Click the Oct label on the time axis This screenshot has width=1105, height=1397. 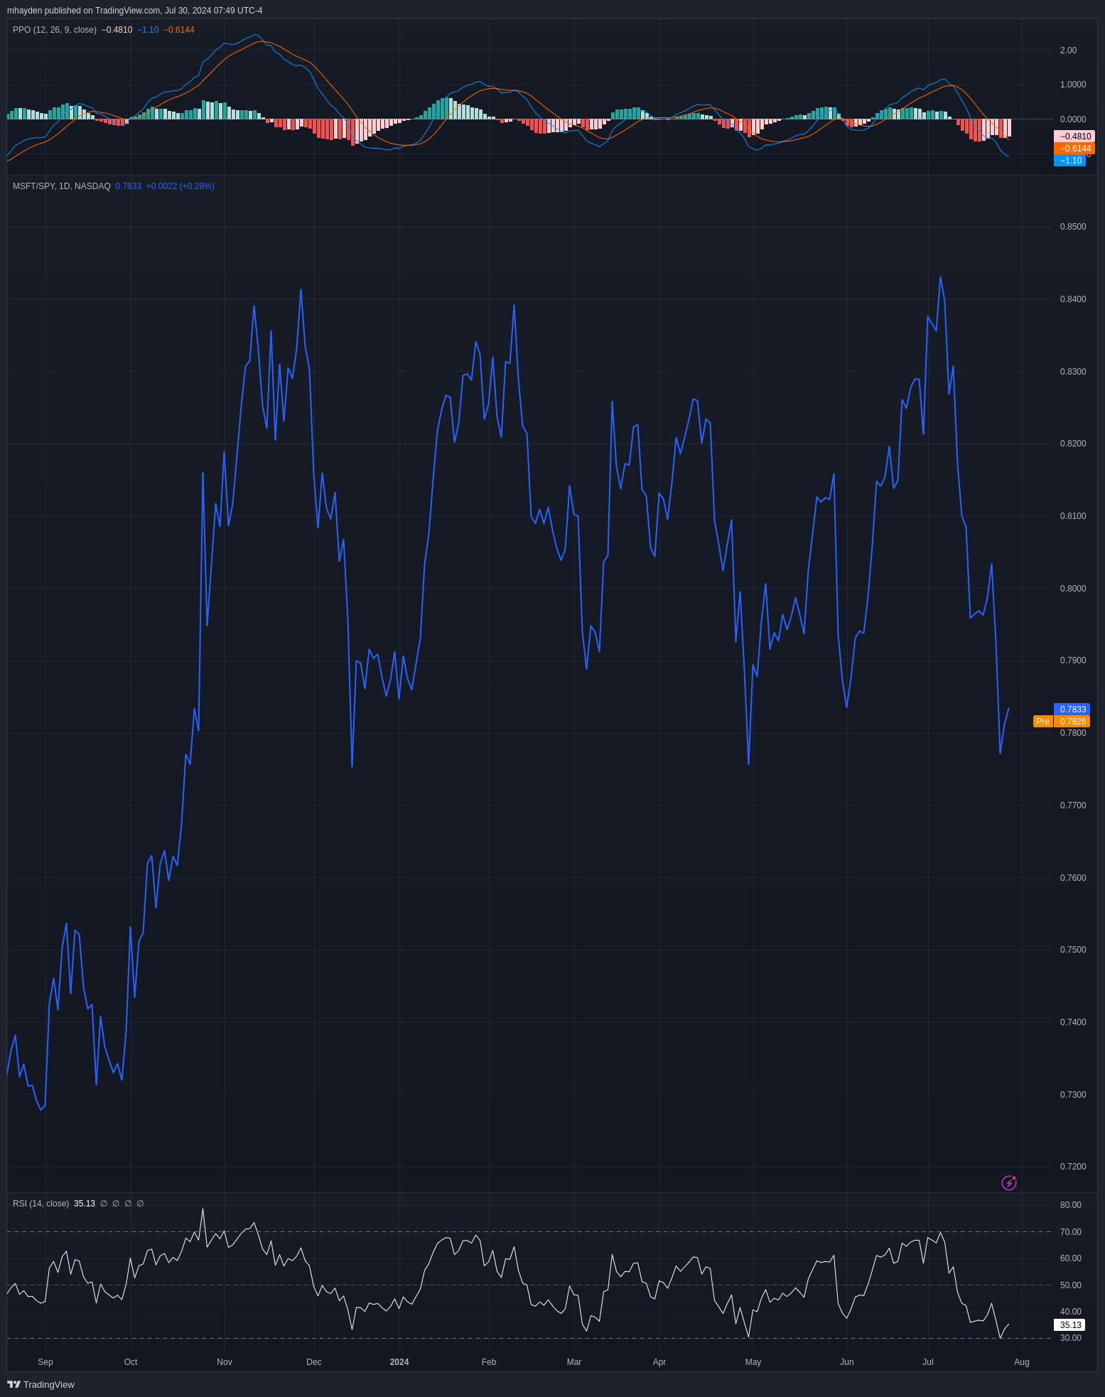pyautogui.click(x=131, y=1362)
